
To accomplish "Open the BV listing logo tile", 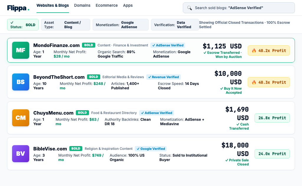I will [x=21, y=154].
